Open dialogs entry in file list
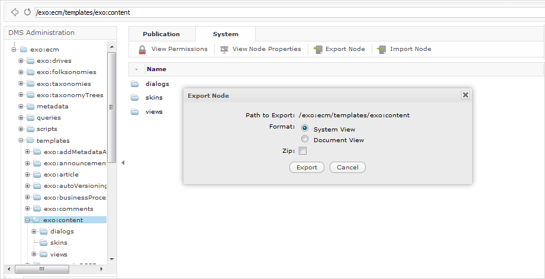This screenshot has height=279, width=545. pos(157,84)
